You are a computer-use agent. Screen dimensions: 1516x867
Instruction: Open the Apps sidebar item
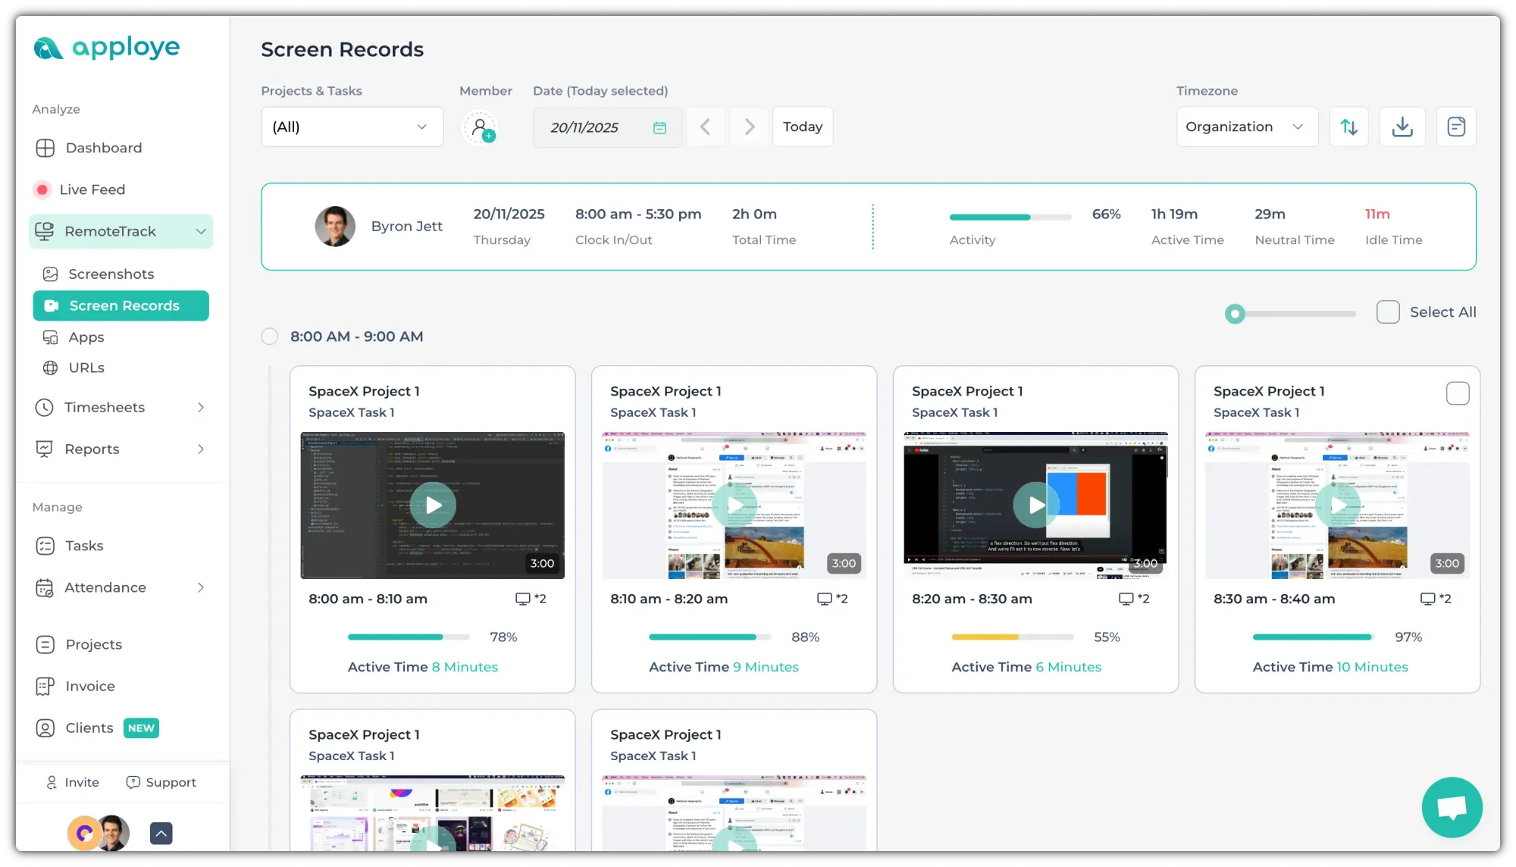pyautogui.click(x=86, y=337)
